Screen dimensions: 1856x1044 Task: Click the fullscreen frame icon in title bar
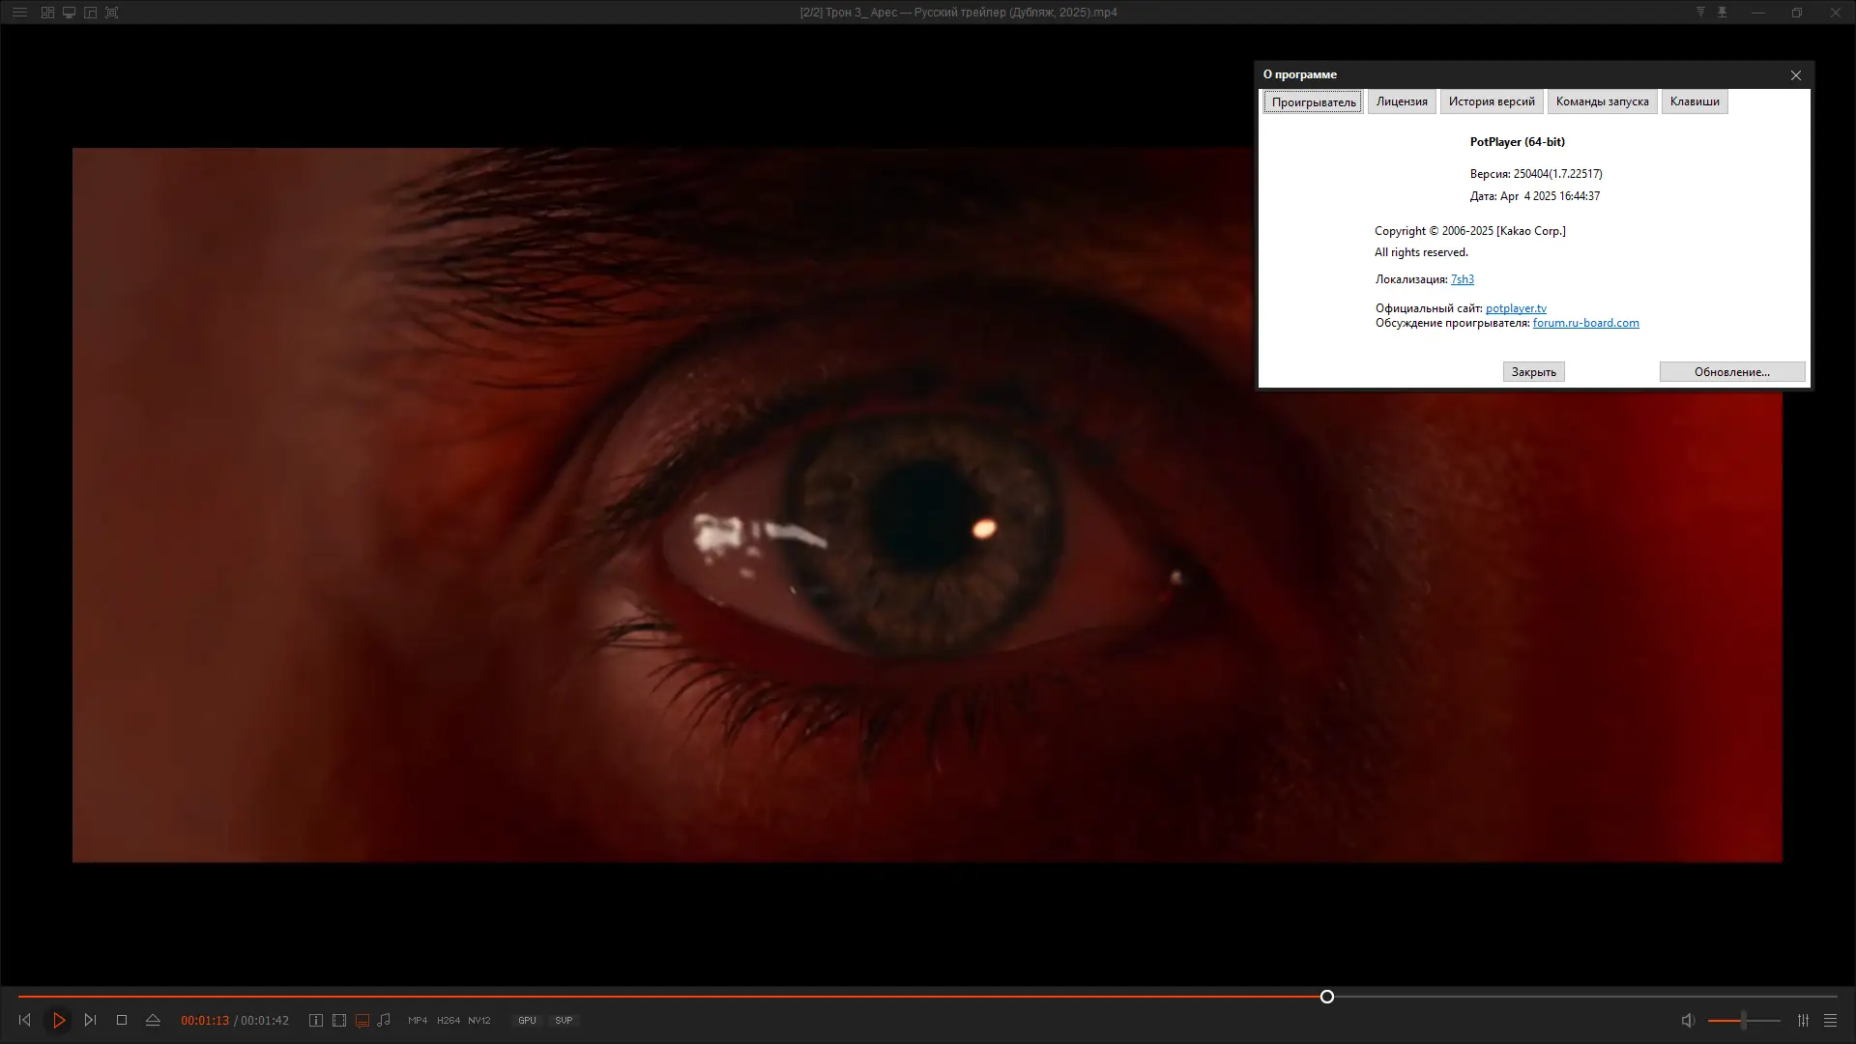111,13
